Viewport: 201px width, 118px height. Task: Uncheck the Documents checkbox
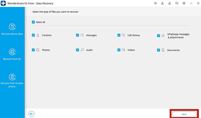(x=159, y=50)
